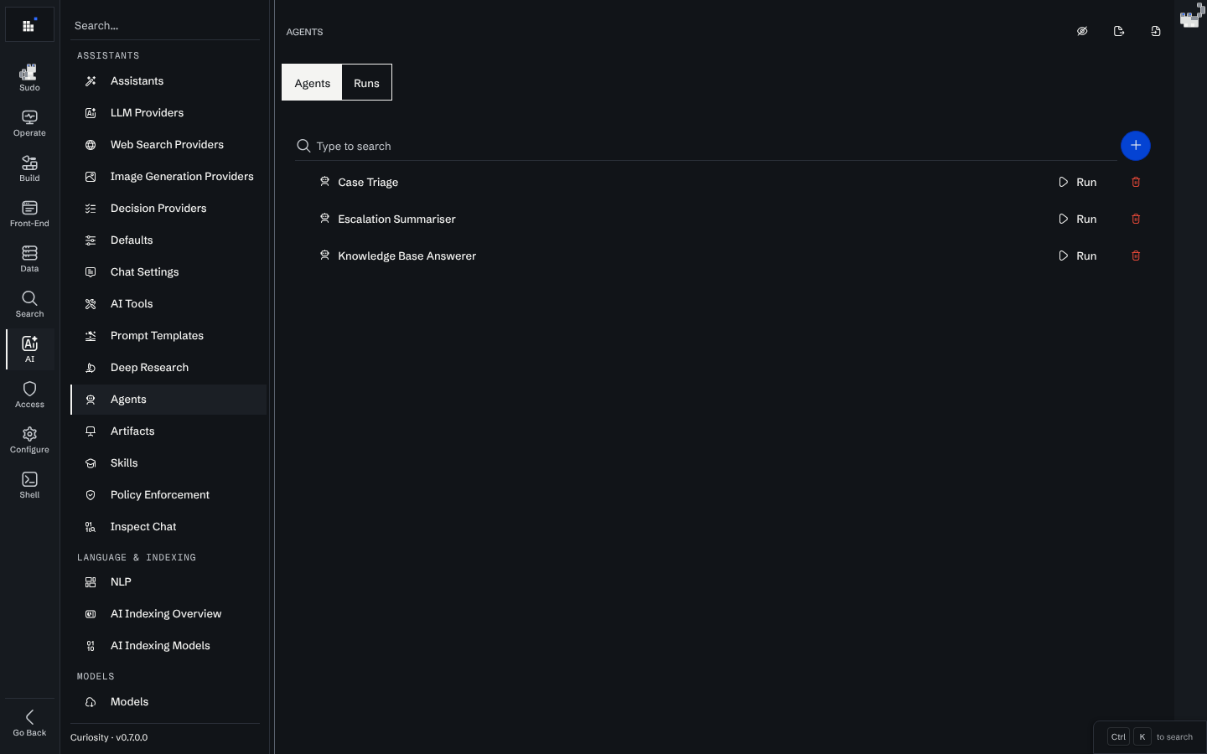The height and width of the screenshot is (754, 1207).
Task: Click the sidebar Search field
Action: (165, 26)
